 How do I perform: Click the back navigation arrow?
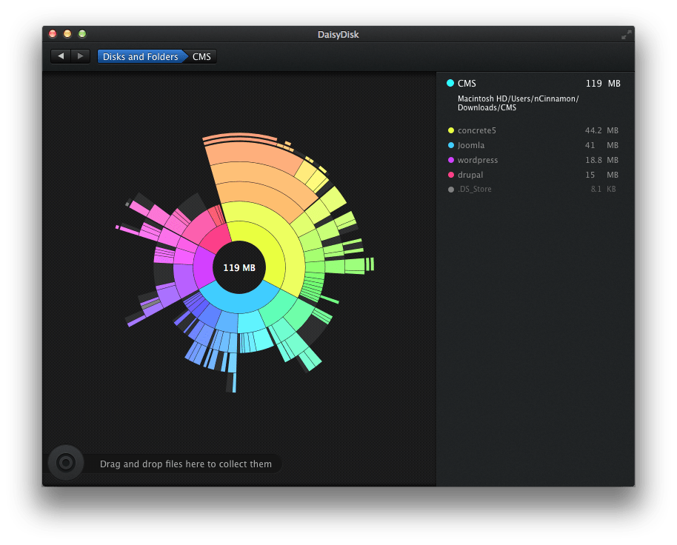pos(61,56)
